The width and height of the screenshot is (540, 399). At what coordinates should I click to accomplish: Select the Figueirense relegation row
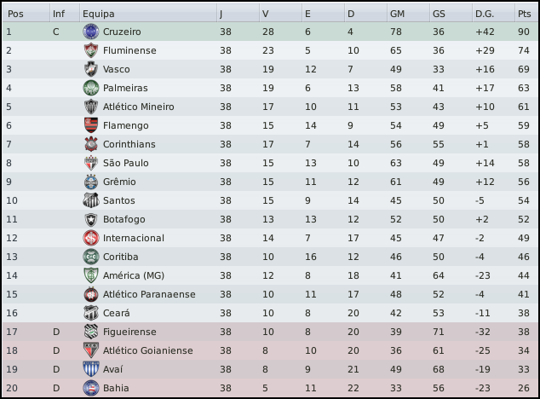tap(269, 332)
